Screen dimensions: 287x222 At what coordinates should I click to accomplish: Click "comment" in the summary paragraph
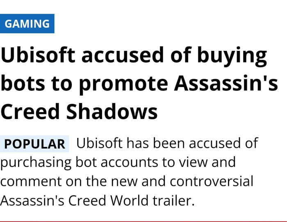coord(29,181)
